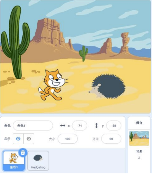The width and height of the screenshot is (152, 174).
Task: Click the 背景 backdrop count label
Action: (139, 151)
